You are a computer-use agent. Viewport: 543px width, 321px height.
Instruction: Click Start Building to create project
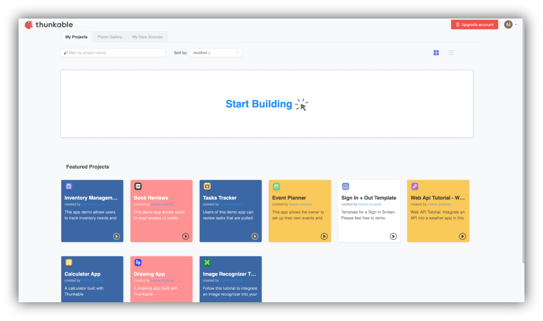[267, 104]
